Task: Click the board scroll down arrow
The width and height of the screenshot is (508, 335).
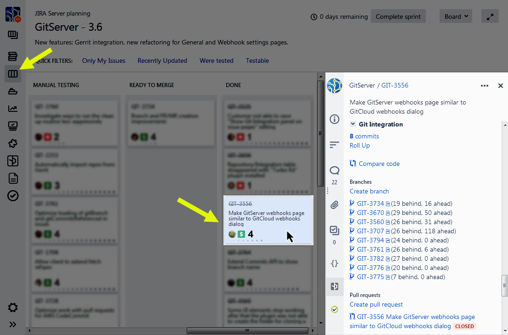Action: point(320,323)
